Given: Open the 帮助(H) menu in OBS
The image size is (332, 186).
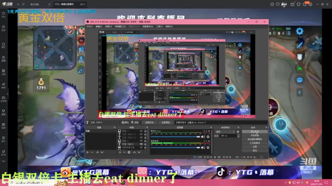Looking at the screenshot, I should [169, 26].
